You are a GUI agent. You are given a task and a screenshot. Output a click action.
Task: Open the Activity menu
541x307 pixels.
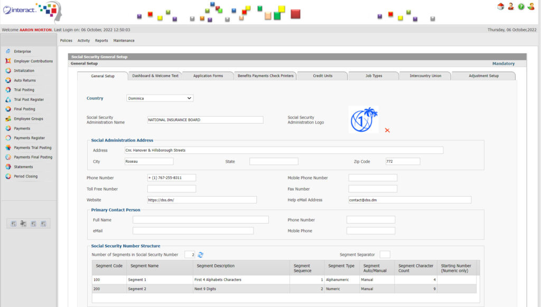(83, 41)
